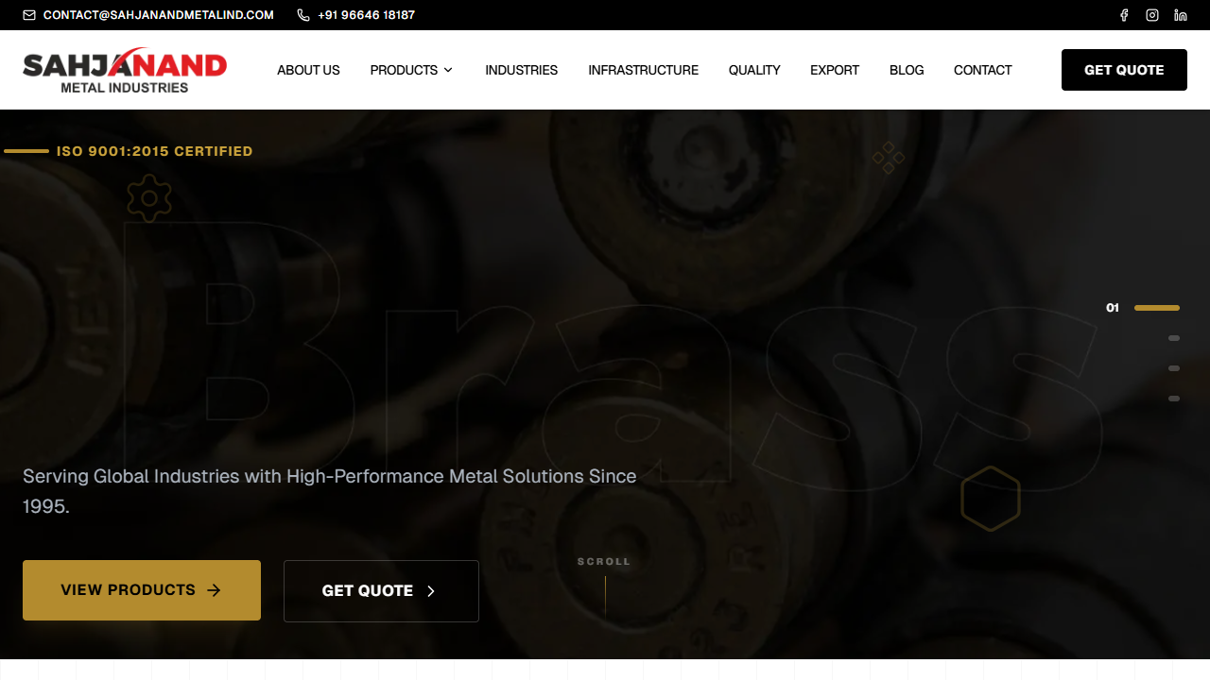Open the Facebook social icon
This screenshot has width=1210, height=680.
[1124, 15]
